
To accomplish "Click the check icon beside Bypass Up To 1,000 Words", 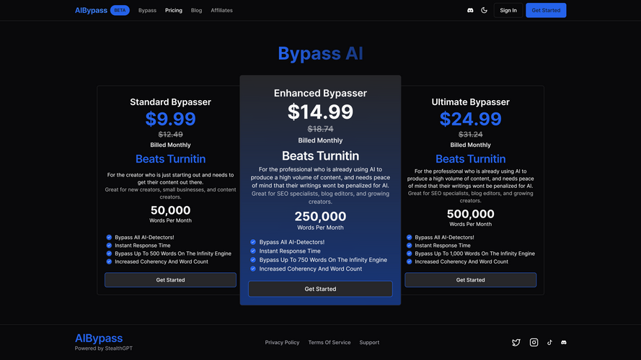I will click(x=410, y=253).
